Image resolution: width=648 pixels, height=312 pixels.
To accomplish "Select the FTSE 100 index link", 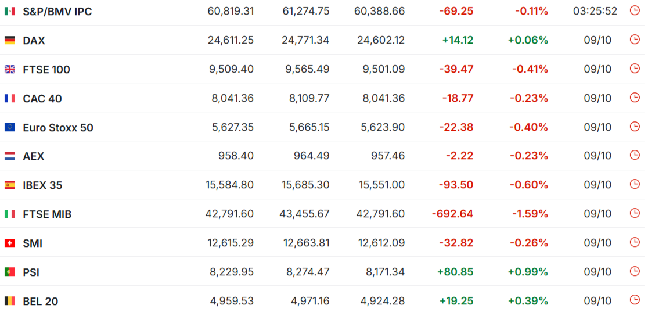I will [46, 69].
